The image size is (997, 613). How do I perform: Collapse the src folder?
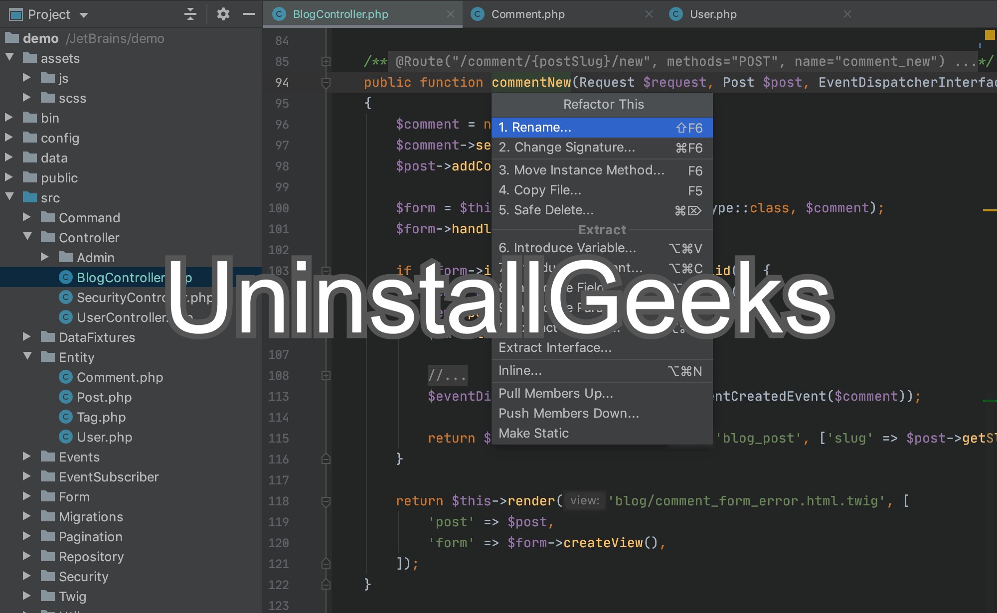coord(9,197)
